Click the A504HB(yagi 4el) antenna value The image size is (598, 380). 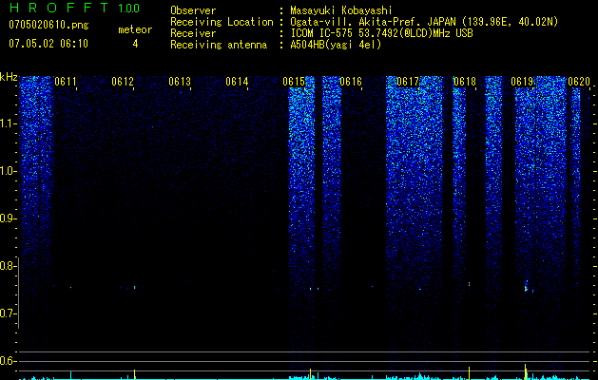336,45
